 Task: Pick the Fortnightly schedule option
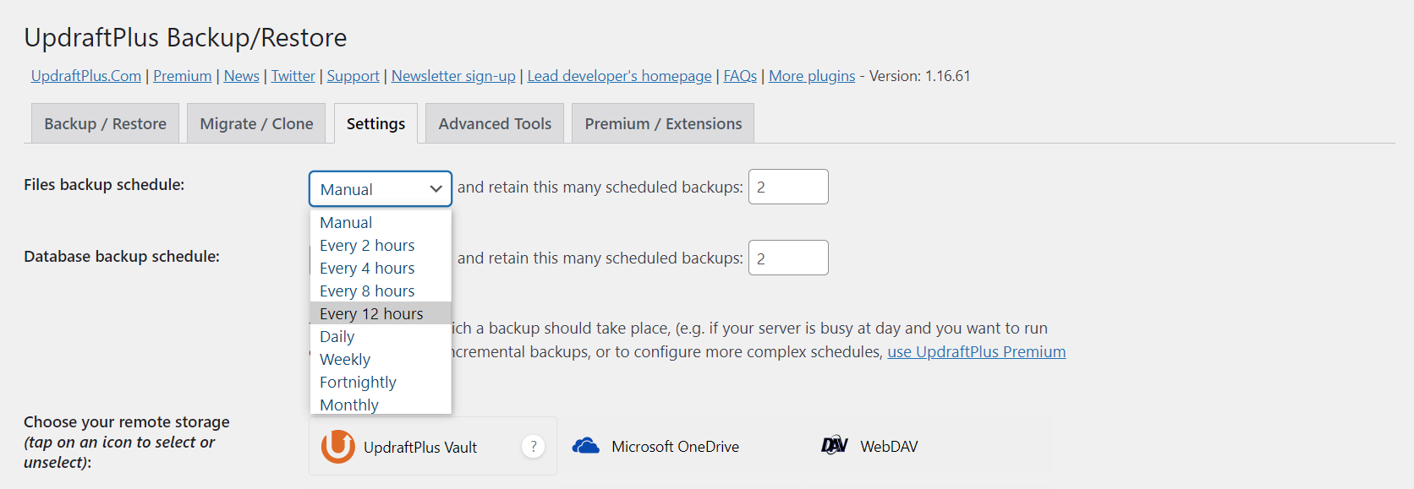[x=381, y=382]
